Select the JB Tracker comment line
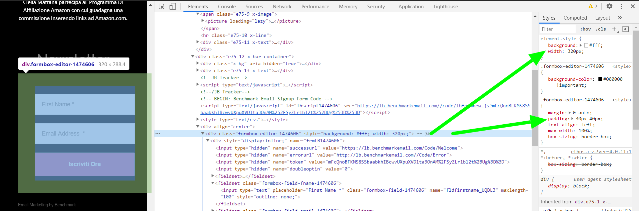639x211 pixels. point(224,77)
